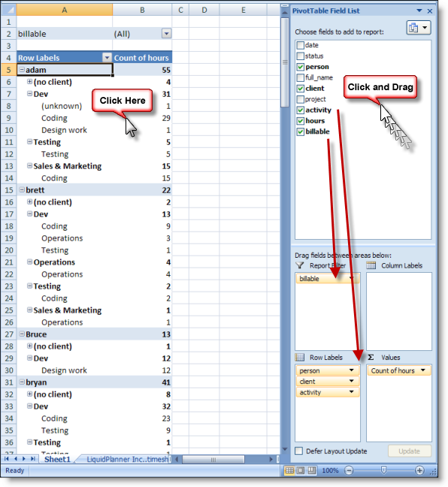Check the project field
The image size is (448, 487).
300,99
